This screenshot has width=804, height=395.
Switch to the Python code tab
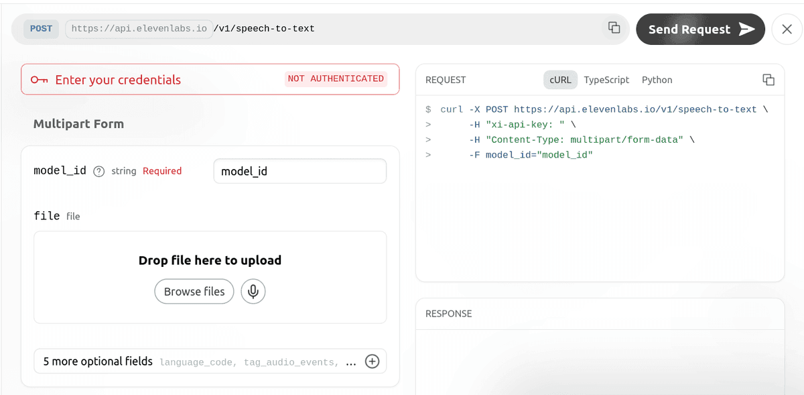coord(657,80)
